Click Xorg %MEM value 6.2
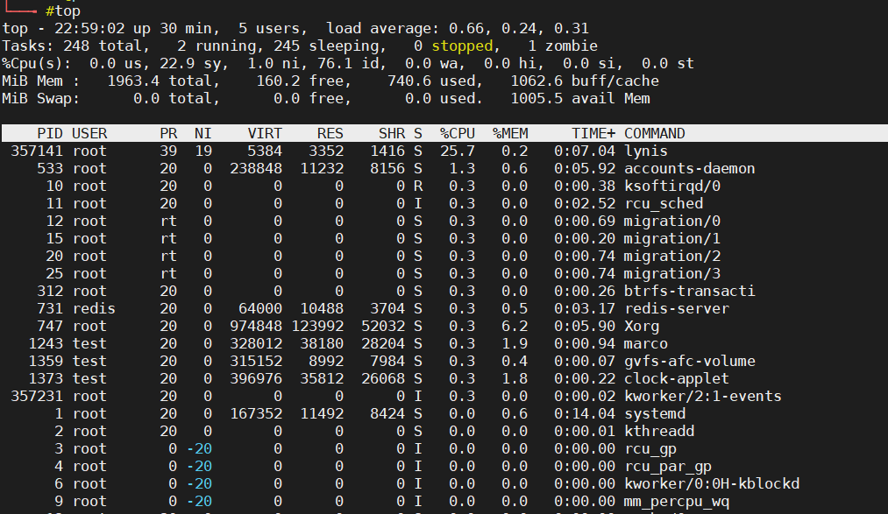 click(x=515, y=327)
